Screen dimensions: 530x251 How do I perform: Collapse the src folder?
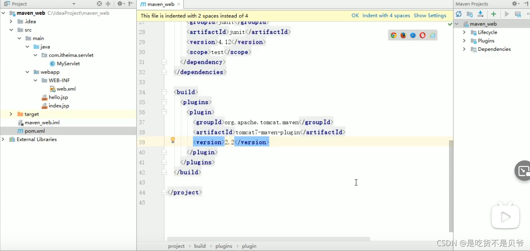(x=11, y=30)
